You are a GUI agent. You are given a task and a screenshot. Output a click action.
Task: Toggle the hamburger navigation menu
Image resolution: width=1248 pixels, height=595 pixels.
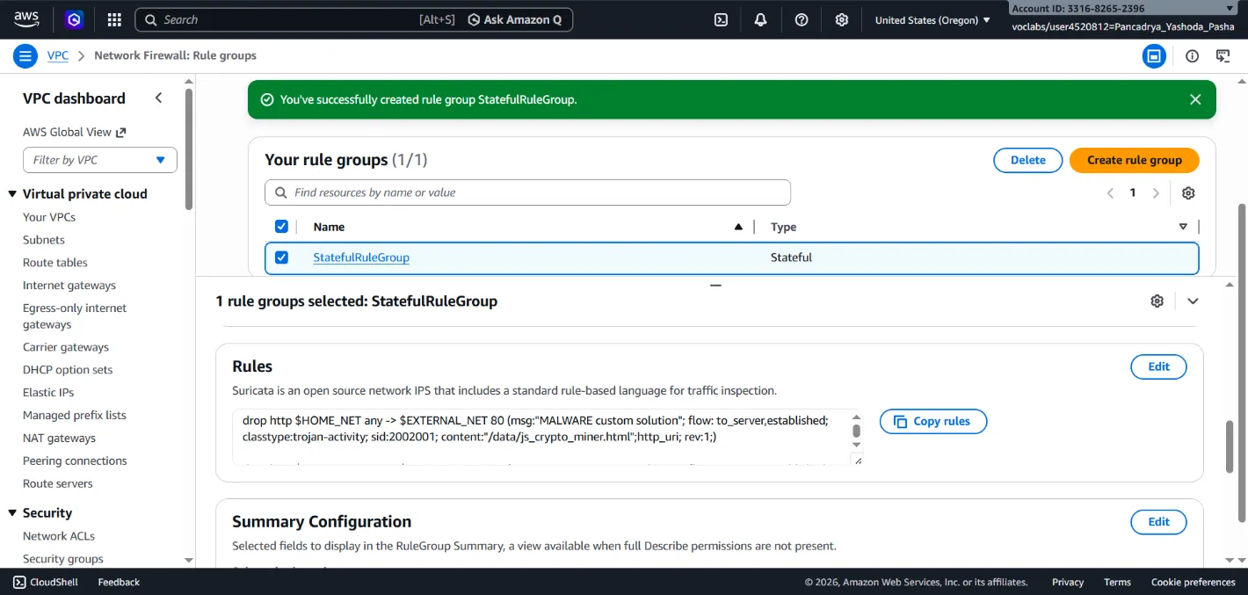[x=25, y=55]
